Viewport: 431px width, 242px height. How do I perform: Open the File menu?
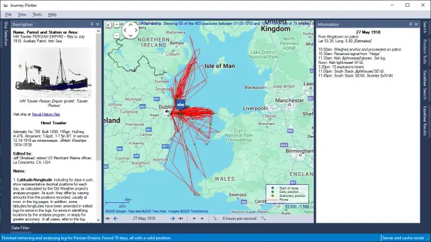coord(8,15)
